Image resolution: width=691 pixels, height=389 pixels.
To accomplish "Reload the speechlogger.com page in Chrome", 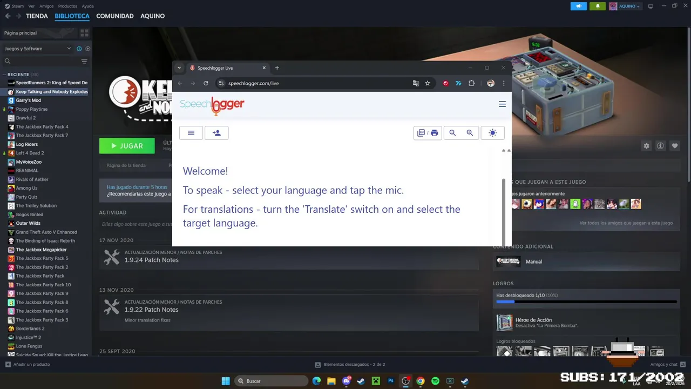I will coord(206,83).
